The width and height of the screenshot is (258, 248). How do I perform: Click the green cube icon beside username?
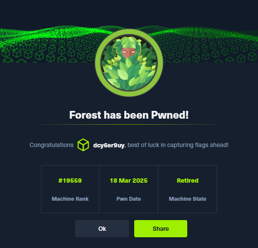[x=83, y=145]
